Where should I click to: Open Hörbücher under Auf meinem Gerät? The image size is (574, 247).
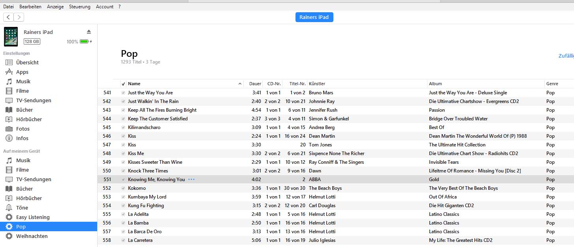point(29,198)
